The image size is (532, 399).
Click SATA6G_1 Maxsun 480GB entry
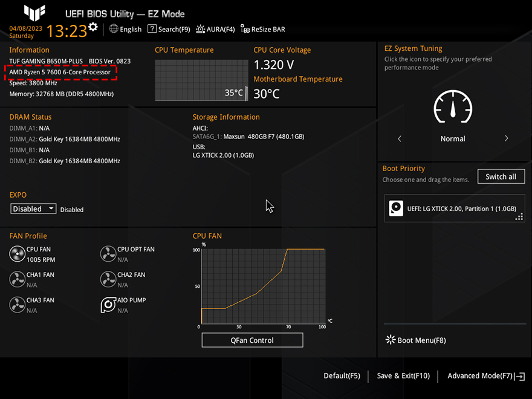tap(248, 137)
